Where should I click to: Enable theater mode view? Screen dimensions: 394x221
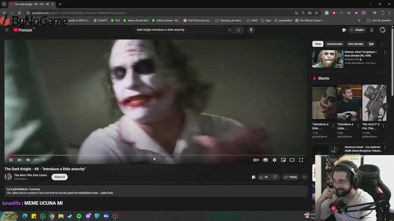[x=292, y=160]
